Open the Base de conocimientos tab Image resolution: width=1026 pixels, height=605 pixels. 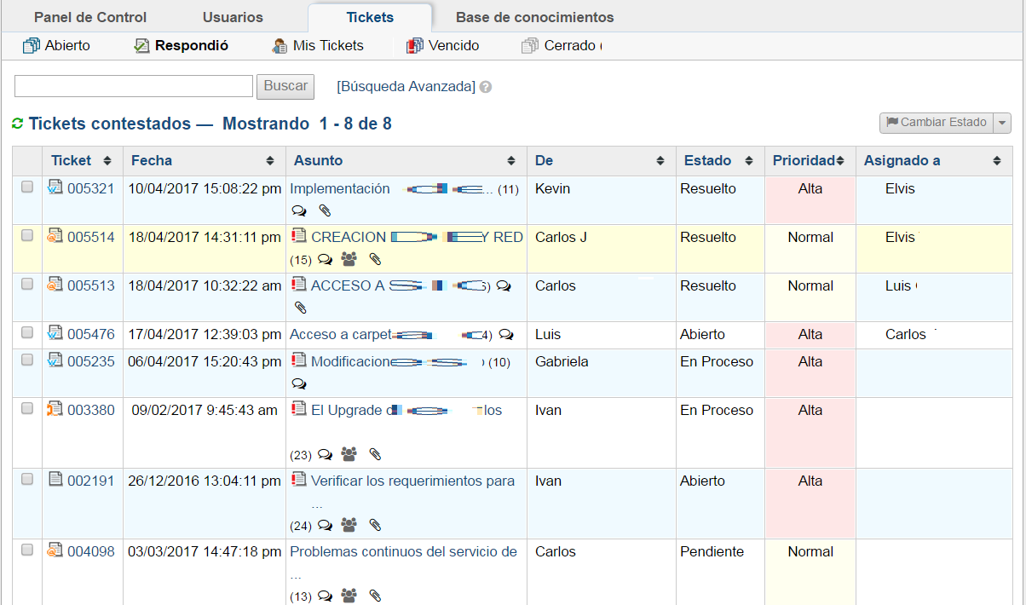click(534, 17)
